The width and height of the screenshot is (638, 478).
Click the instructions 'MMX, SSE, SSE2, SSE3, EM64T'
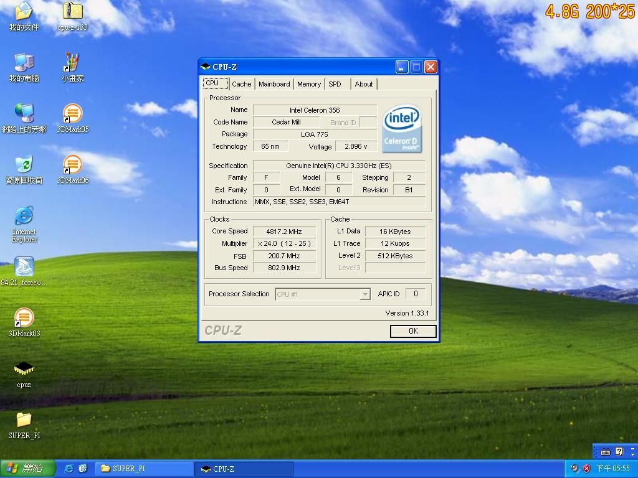(339, 202)
